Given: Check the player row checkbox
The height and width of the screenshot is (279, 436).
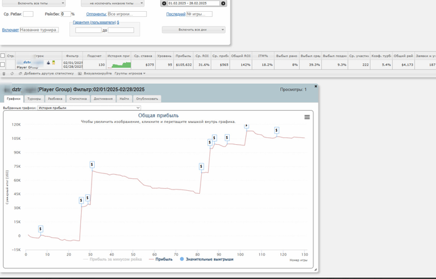Looking at the screenshot, I should click(x=2, y=65).
